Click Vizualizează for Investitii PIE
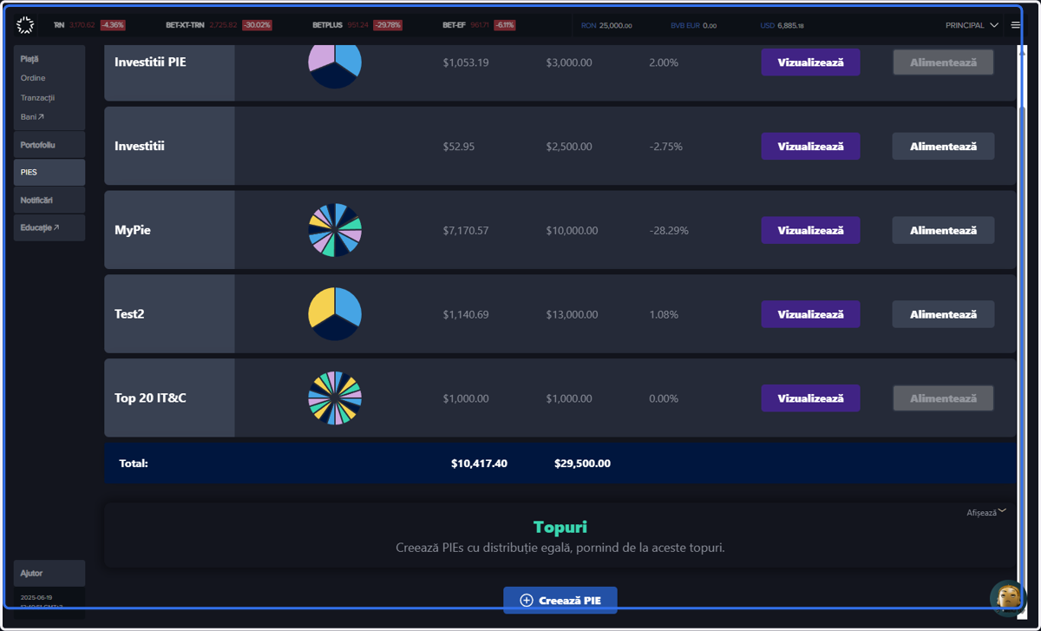 [x=810, y=62]
